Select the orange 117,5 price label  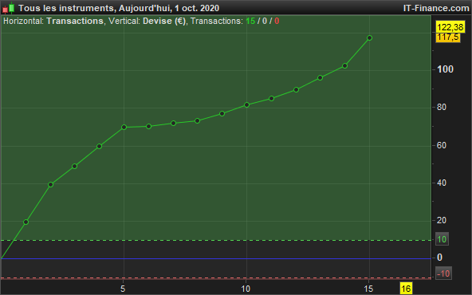tap(448, 37)
